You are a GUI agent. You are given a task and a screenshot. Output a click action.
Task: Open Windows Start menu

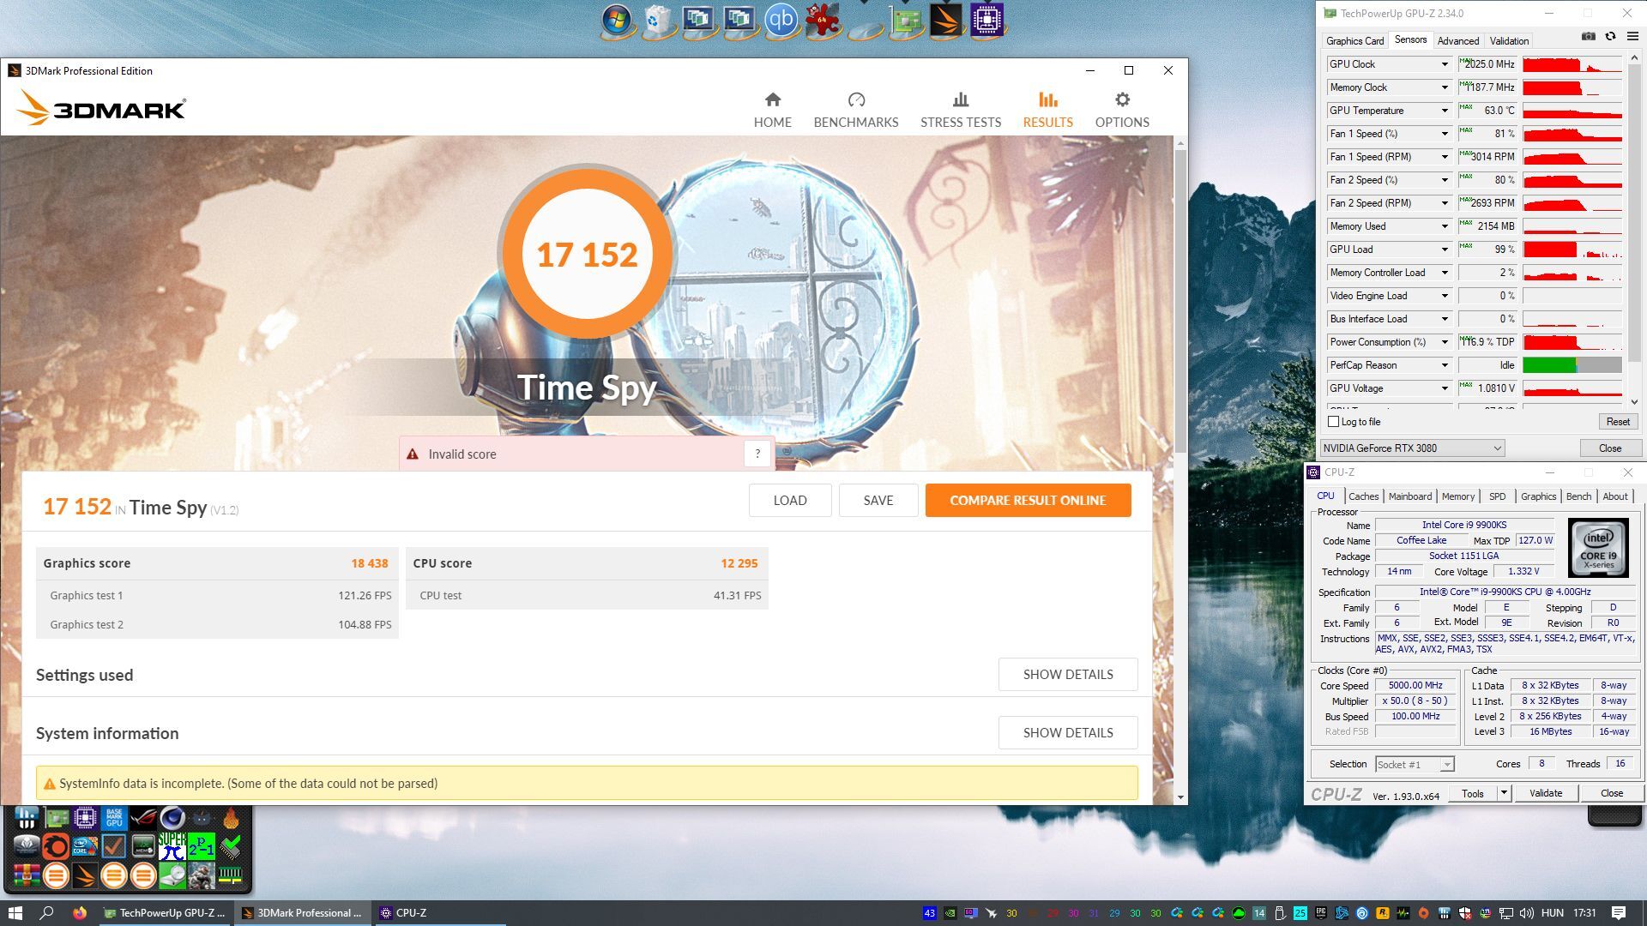coord(15,912)
